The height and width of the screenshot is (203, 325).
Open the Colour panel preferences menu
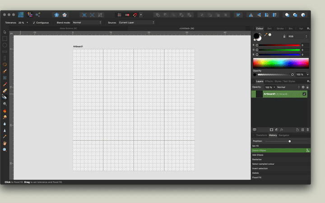tap(308, 28)
